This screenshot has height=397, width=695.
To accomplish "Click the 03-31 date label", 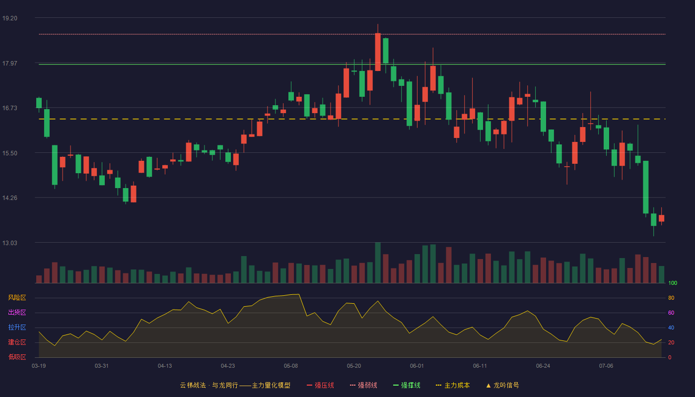I will [102, 366].
